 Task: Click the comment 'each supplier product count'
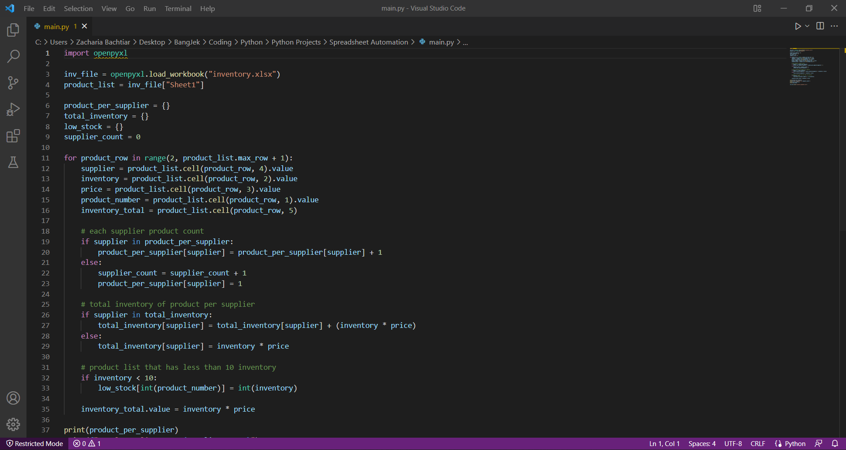point(142,231)
